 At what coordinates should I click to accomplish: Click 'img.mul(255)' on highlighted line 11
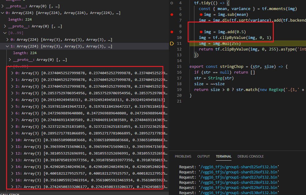tap(227, 43)
